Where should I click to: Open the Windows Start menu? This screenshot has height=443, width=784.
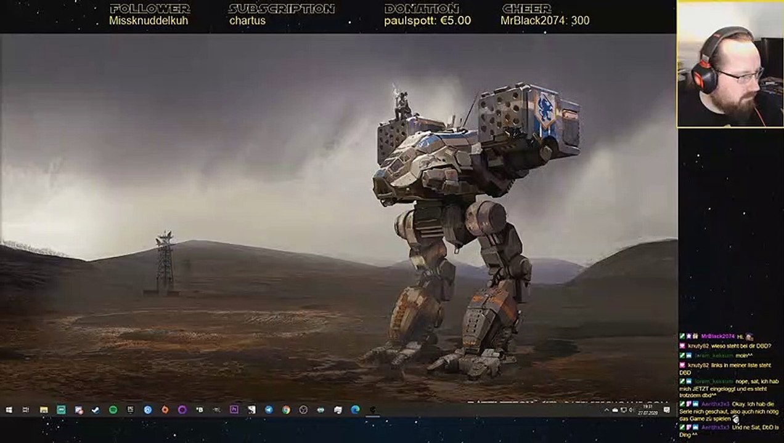click(x=9, y=410)
